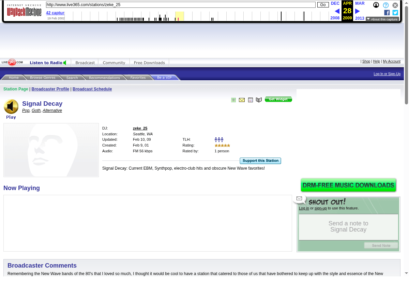Click the Wayback URL input field
The height and width of the screenshot is (306, 409).
pos(181,5)
